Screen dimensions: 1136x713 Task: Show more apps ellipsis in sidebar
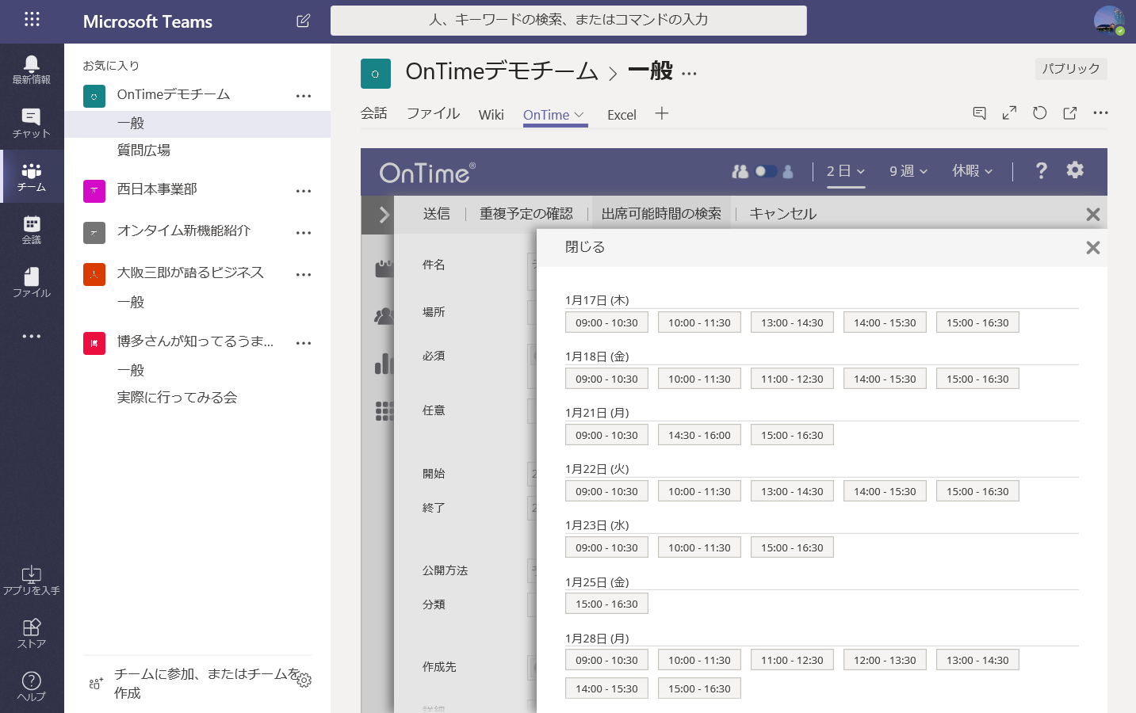pos(32,336)
